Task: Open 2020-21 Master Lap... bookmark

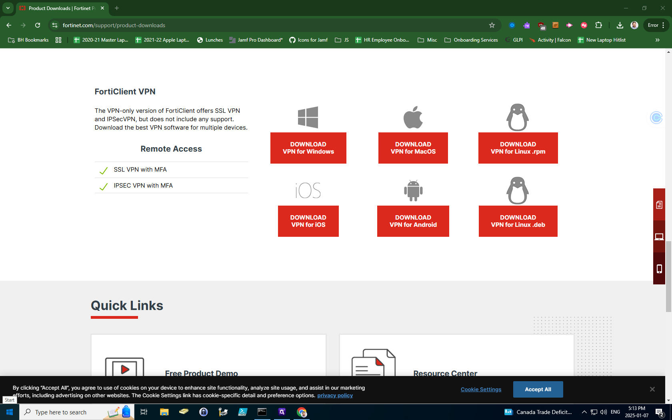Action: click(101, 40)
